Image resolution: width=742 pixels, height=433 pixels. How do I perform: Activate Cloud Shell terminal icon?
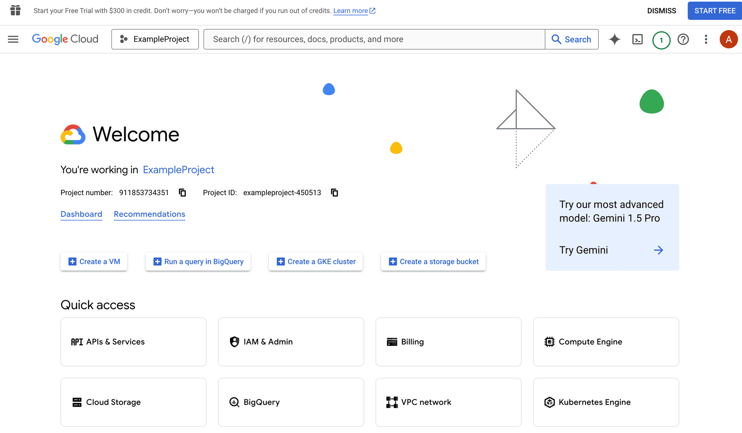tap(637, 39)
